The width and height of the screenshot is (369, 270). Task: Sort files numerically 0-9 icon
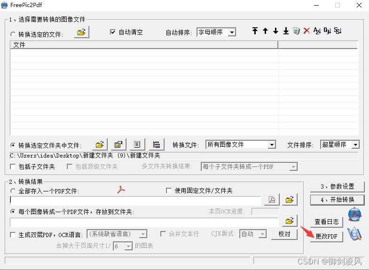pyautogui.click(x=327, y=31)
